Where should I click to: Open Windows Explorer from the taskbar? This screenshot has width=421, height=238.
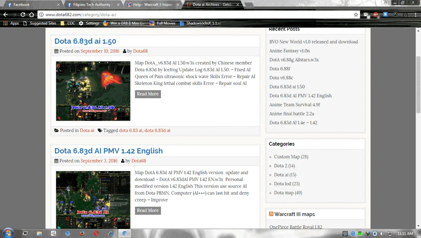click(39, 233)
